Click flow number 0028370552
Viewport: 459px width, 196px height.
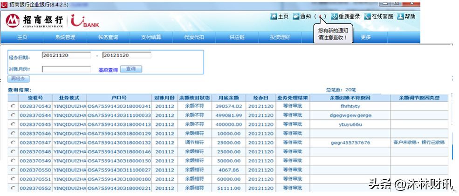(x=35, y=188)
